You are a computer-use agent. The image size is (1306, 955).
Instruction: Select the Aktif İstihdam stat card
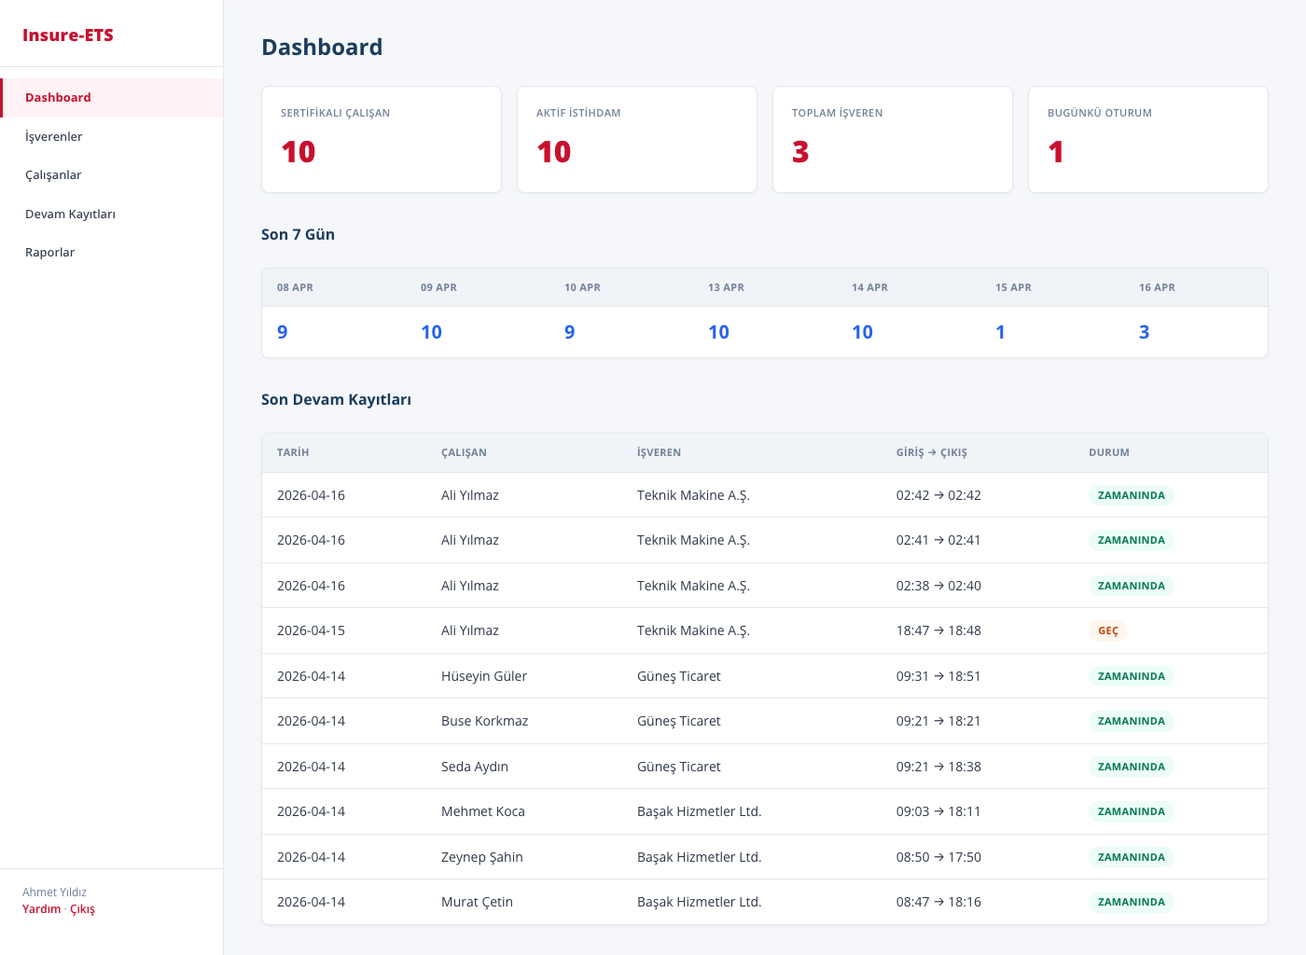[x=636, y=140]
